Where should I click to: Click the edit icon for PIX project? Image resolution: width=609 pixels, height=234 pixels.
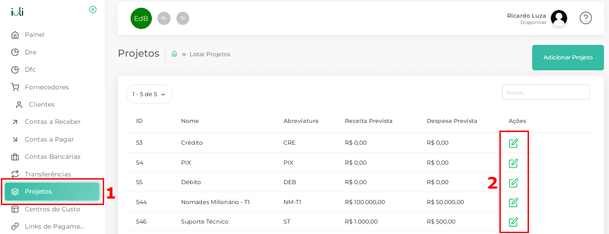click(513, 163)
